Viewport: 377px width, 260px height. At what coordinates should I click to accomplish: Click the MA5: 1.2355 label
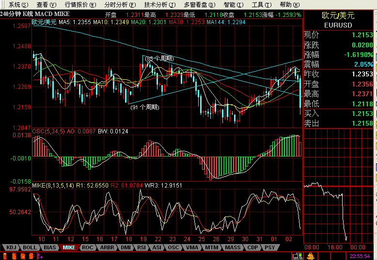tap(75, 22)
